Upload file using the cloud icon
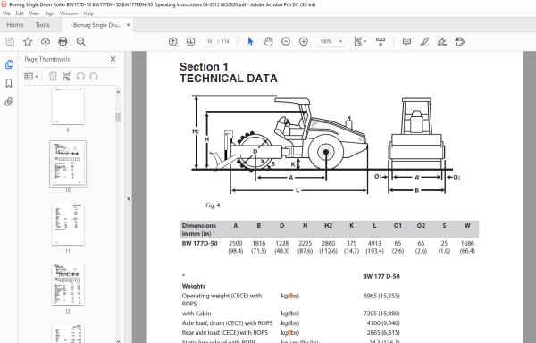This screenshot has width=536, height=343. pos(46,42)
